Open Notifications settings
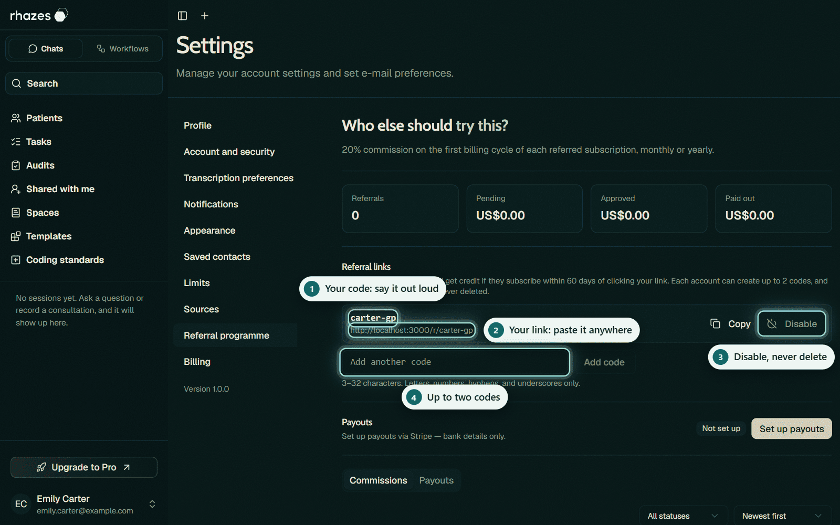840x525 pixels. click(x=235, y=204)
